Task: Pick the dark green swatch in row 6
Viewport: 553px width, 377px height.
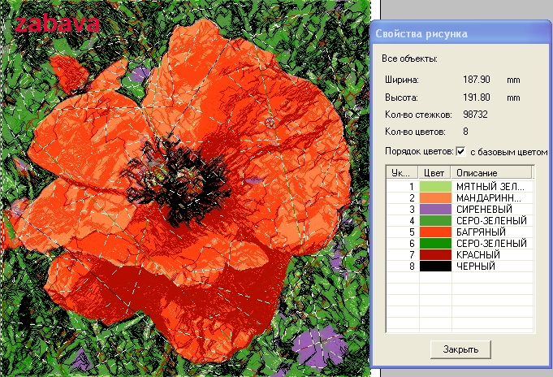Action: [x=435, y=243]
